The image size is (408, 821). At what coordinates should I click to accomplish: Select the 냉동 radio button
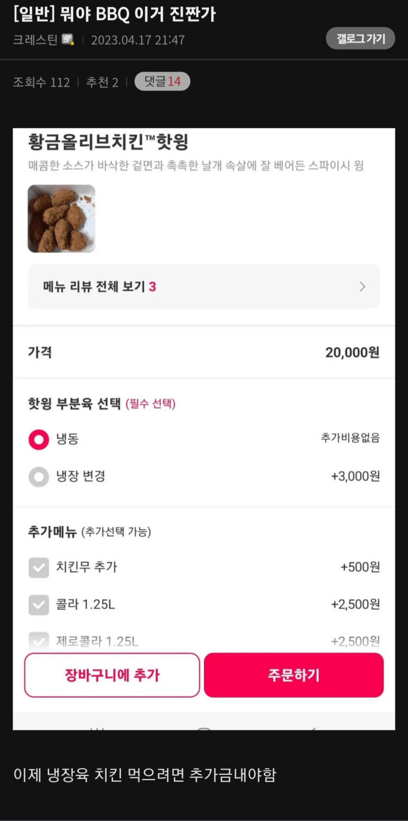39,439
